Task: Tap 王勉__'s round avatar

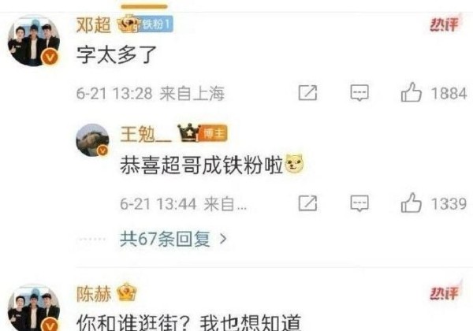Action: click(92, 139)
